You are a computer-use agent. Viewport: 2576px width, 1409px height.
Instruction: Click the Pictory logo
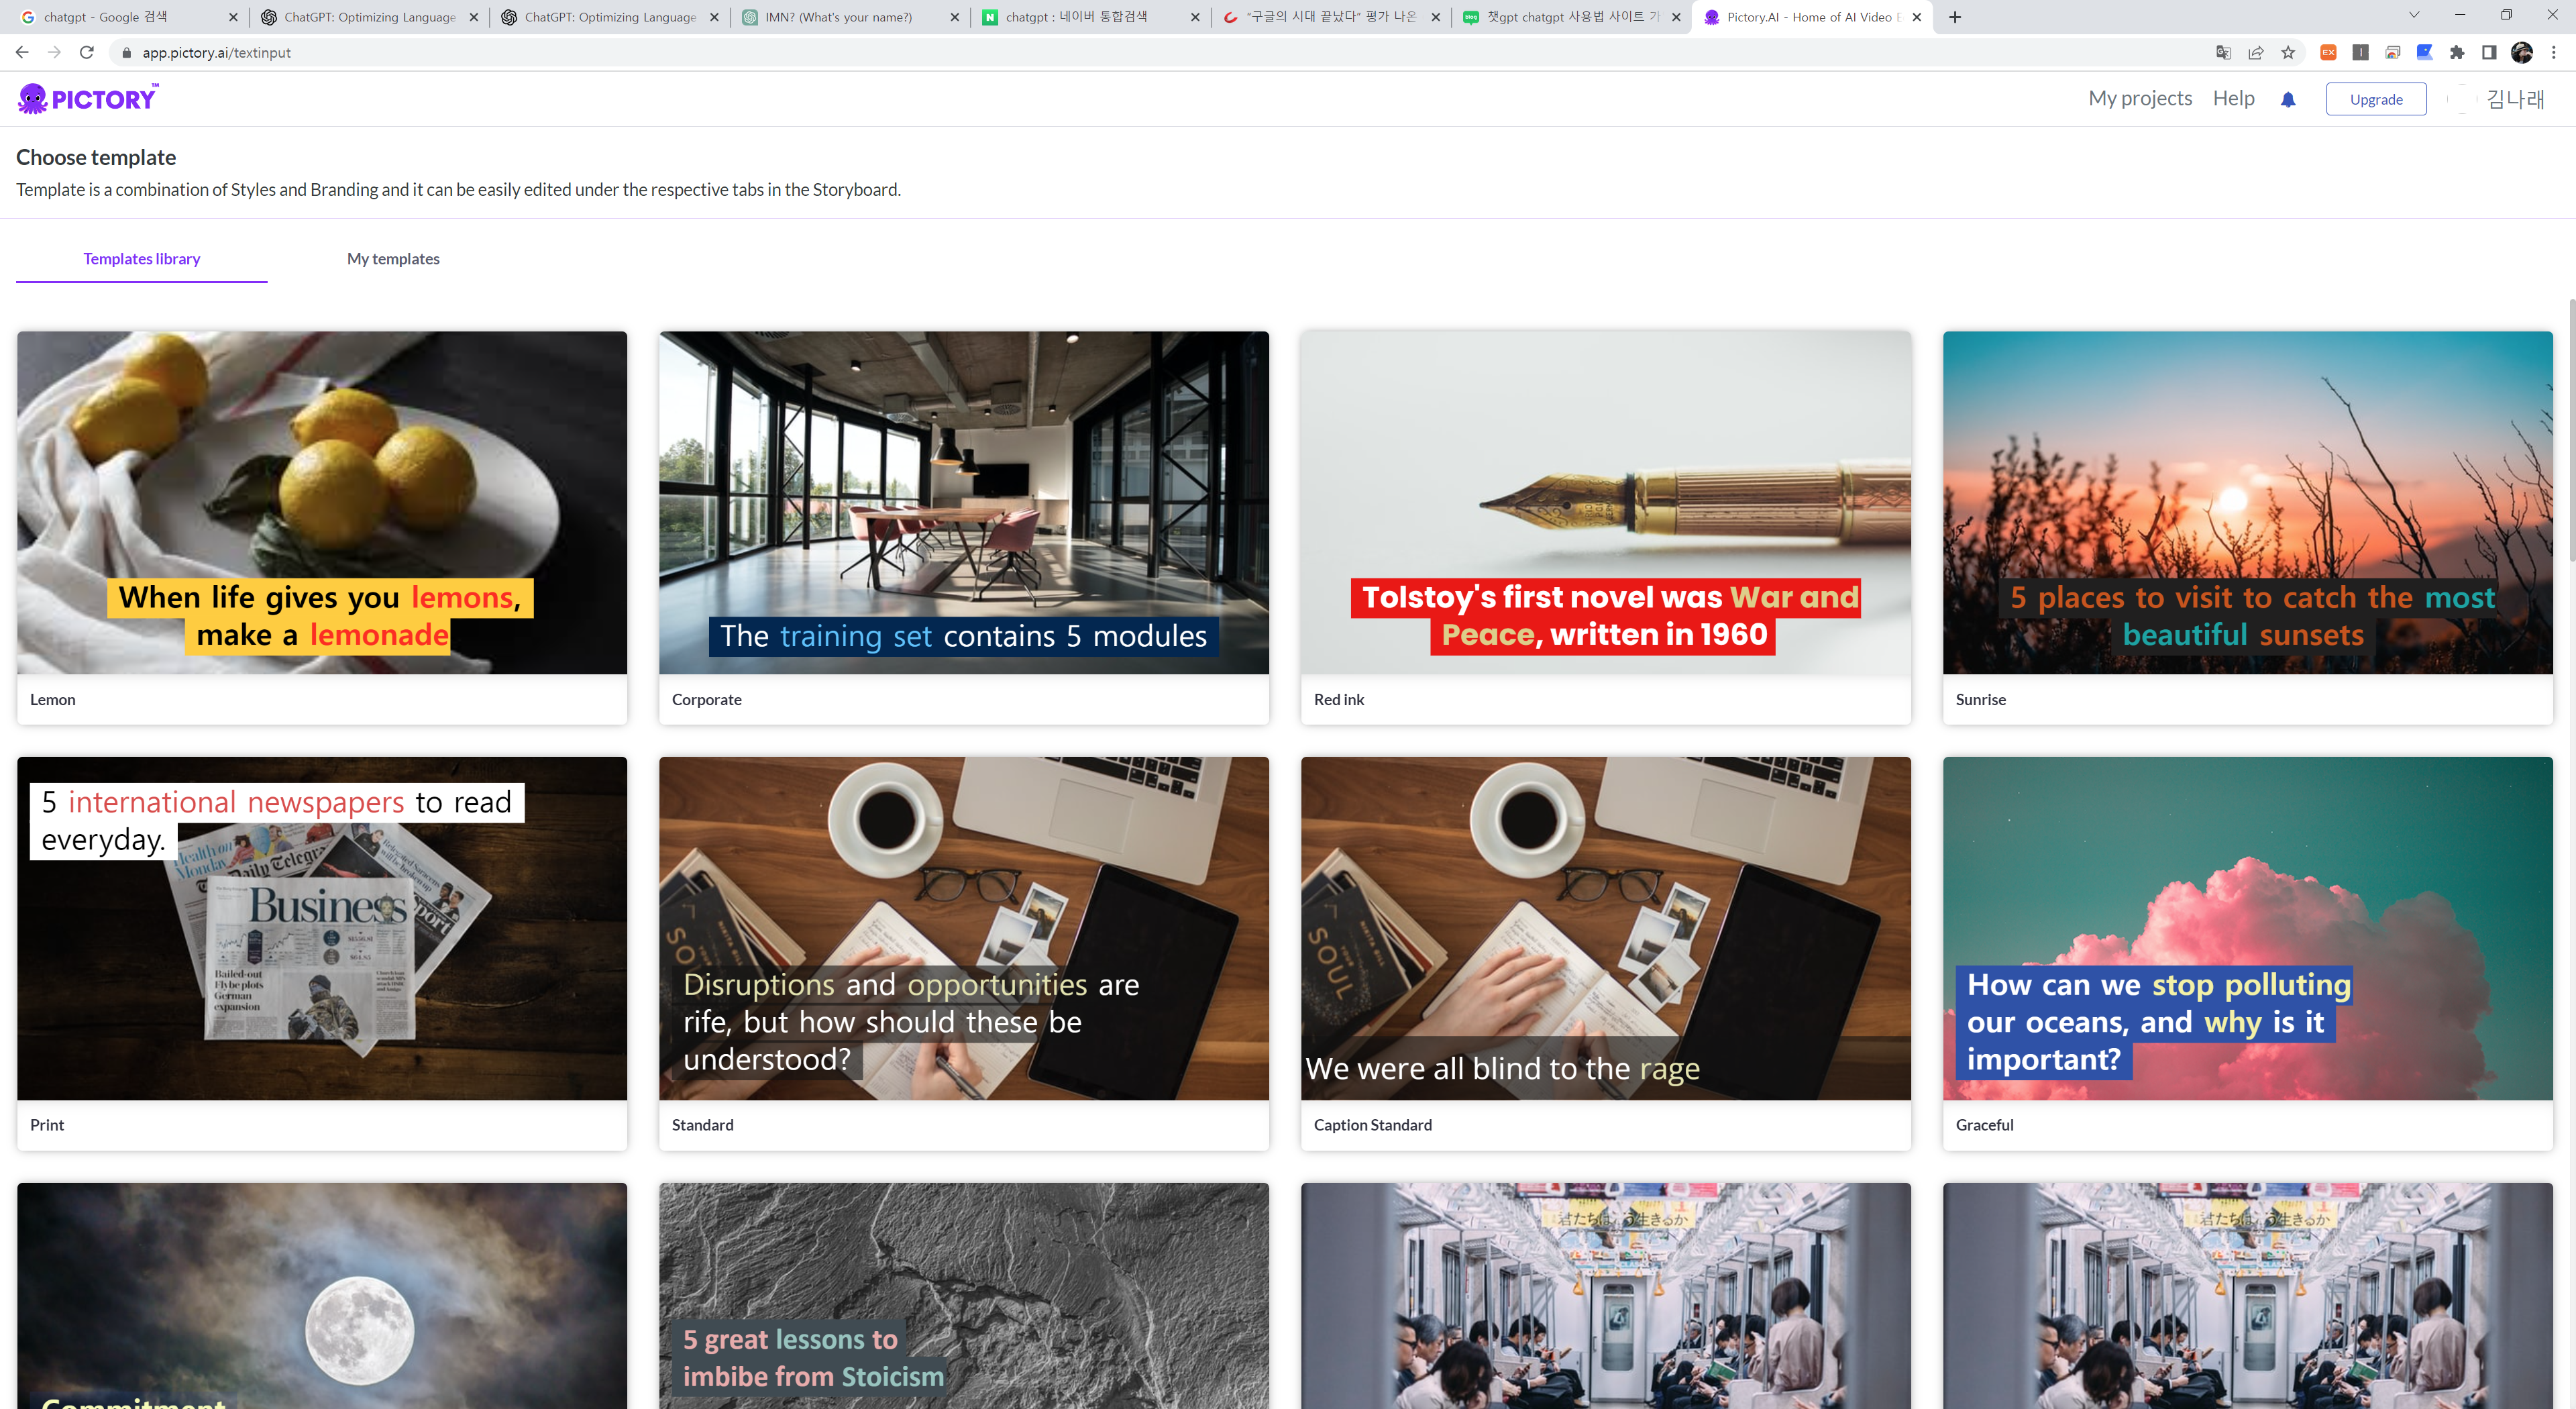click(88, 98)
